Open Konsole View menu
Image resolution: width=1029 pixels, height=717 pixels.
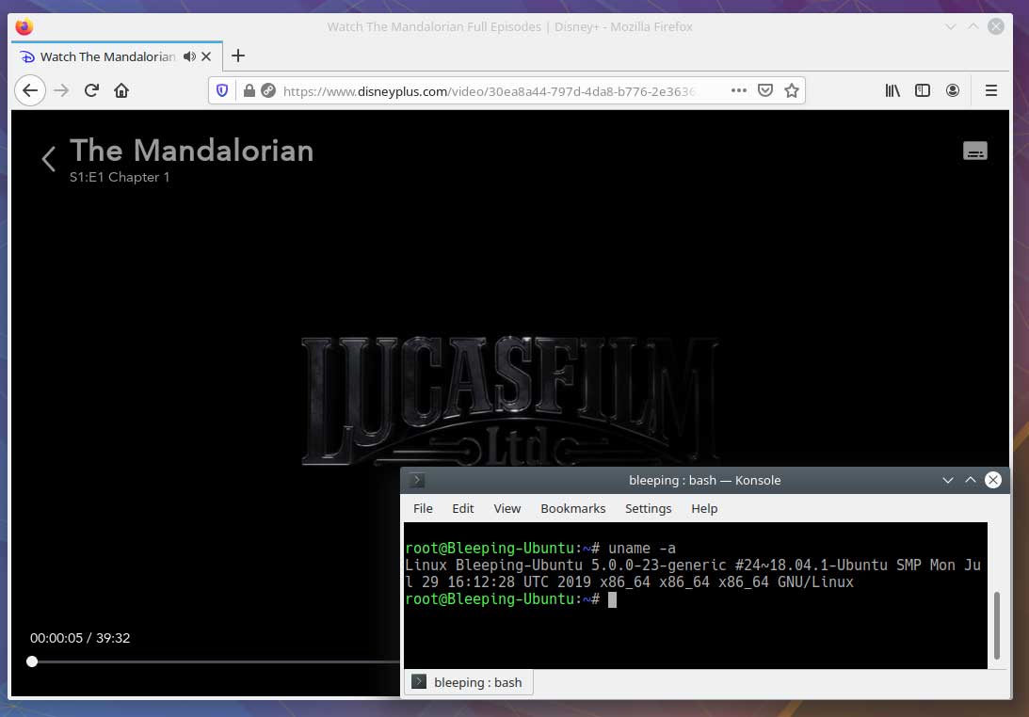[x=507, y=508]
